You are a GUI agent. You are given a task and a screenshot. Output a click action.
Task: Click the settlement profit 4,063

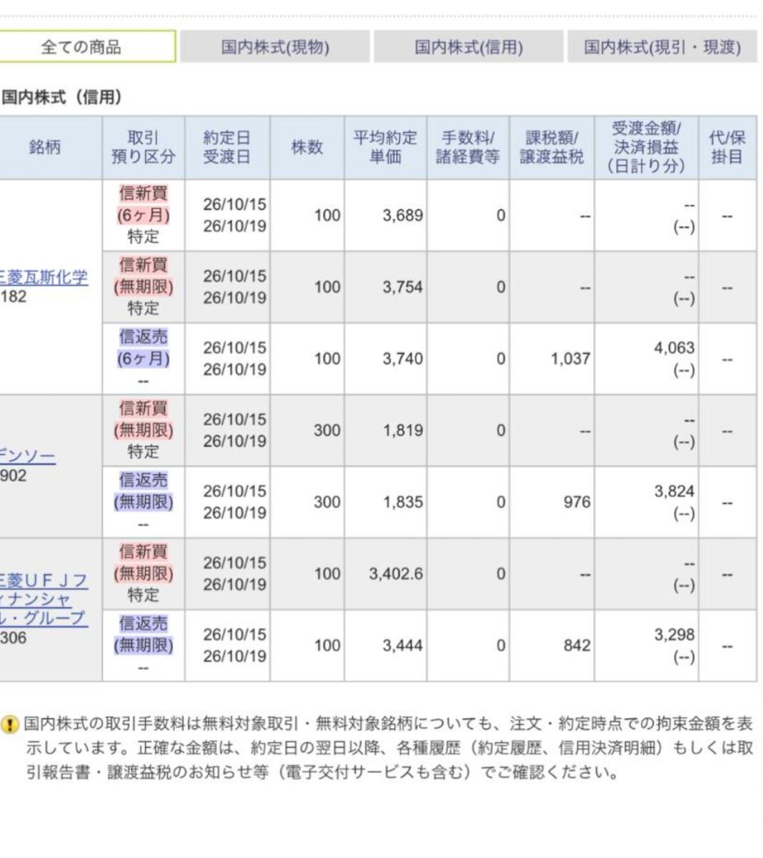point(674,348)
